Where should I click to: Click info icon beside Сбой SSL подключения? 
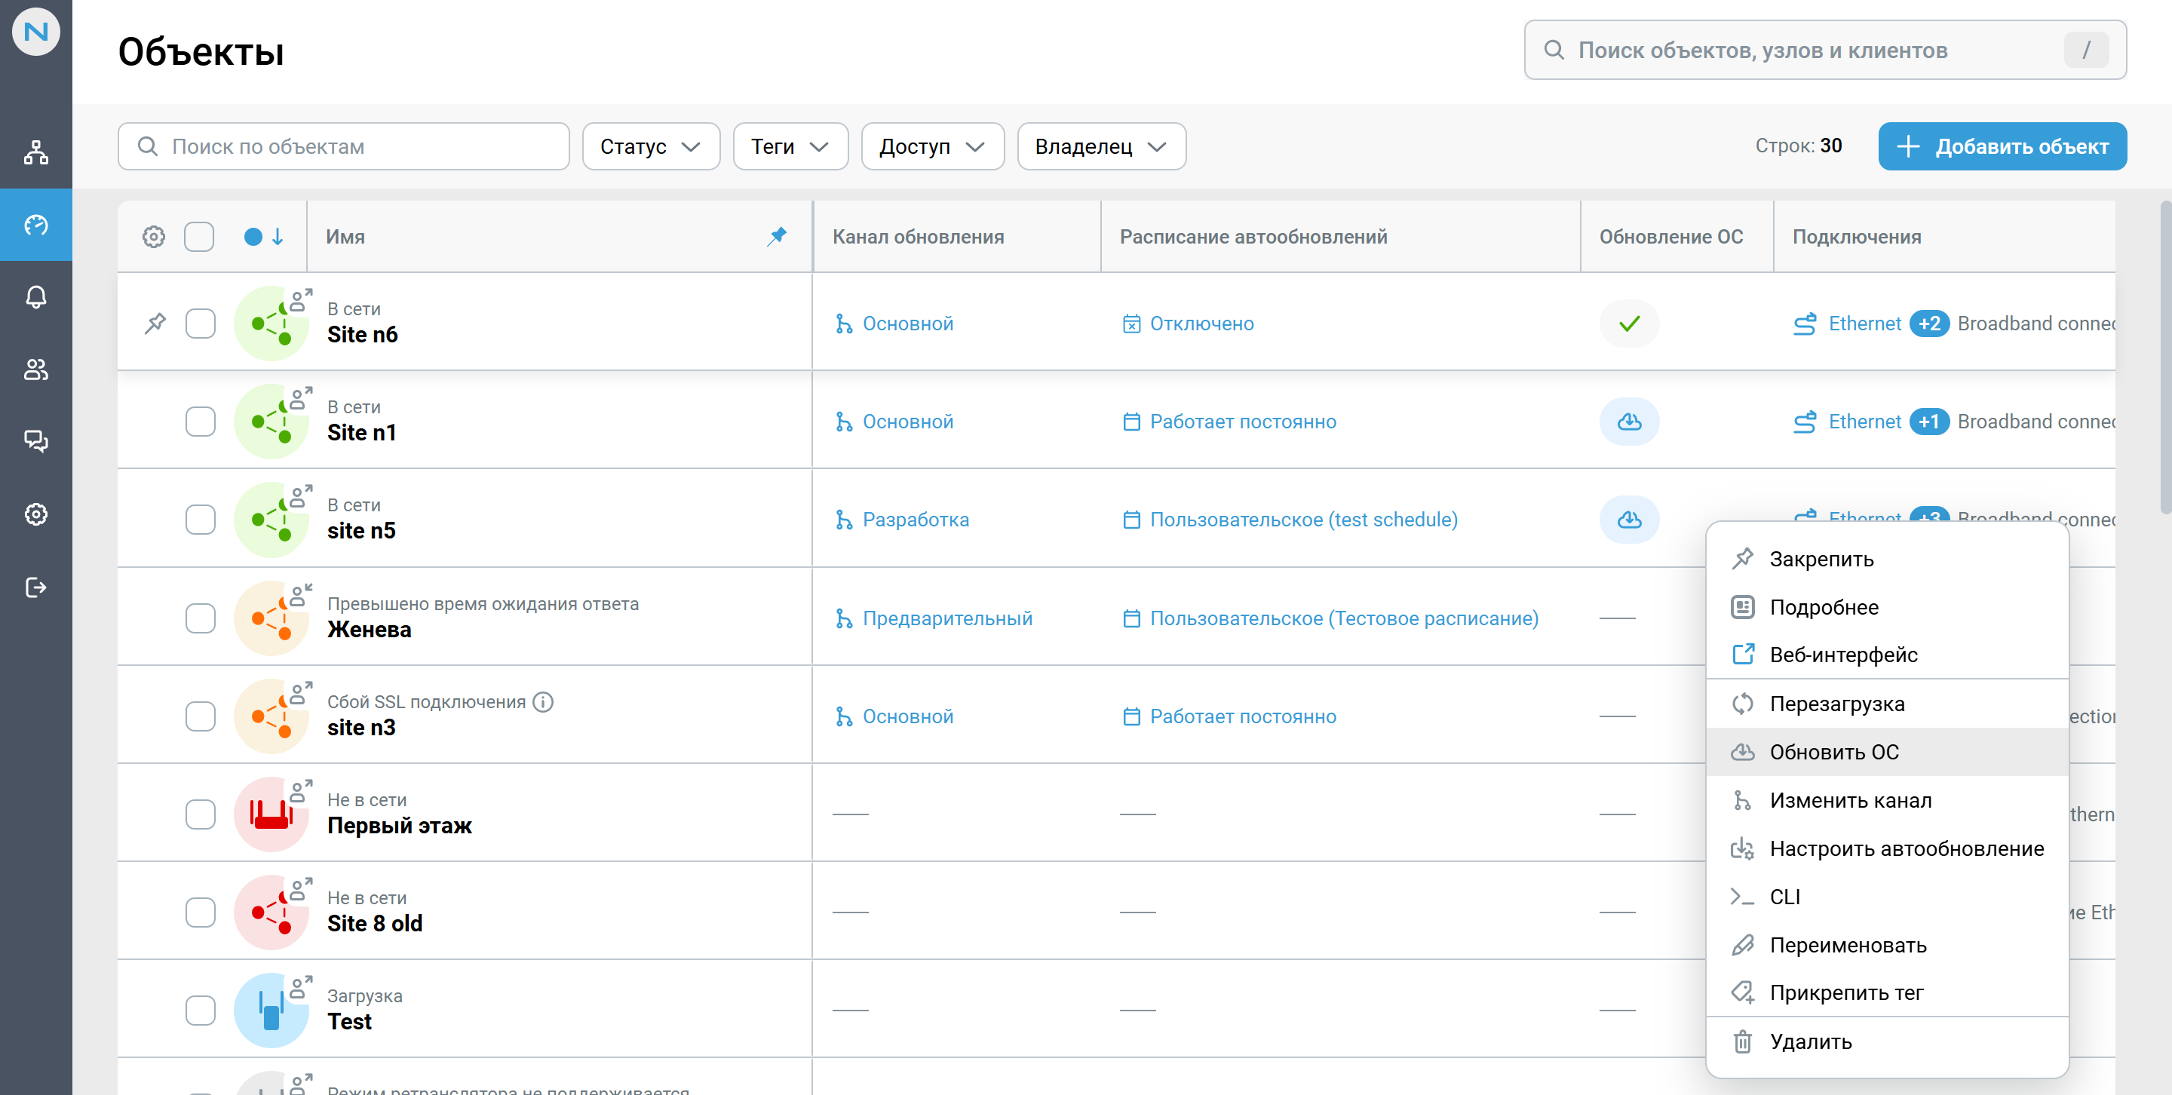pos(543,702)
